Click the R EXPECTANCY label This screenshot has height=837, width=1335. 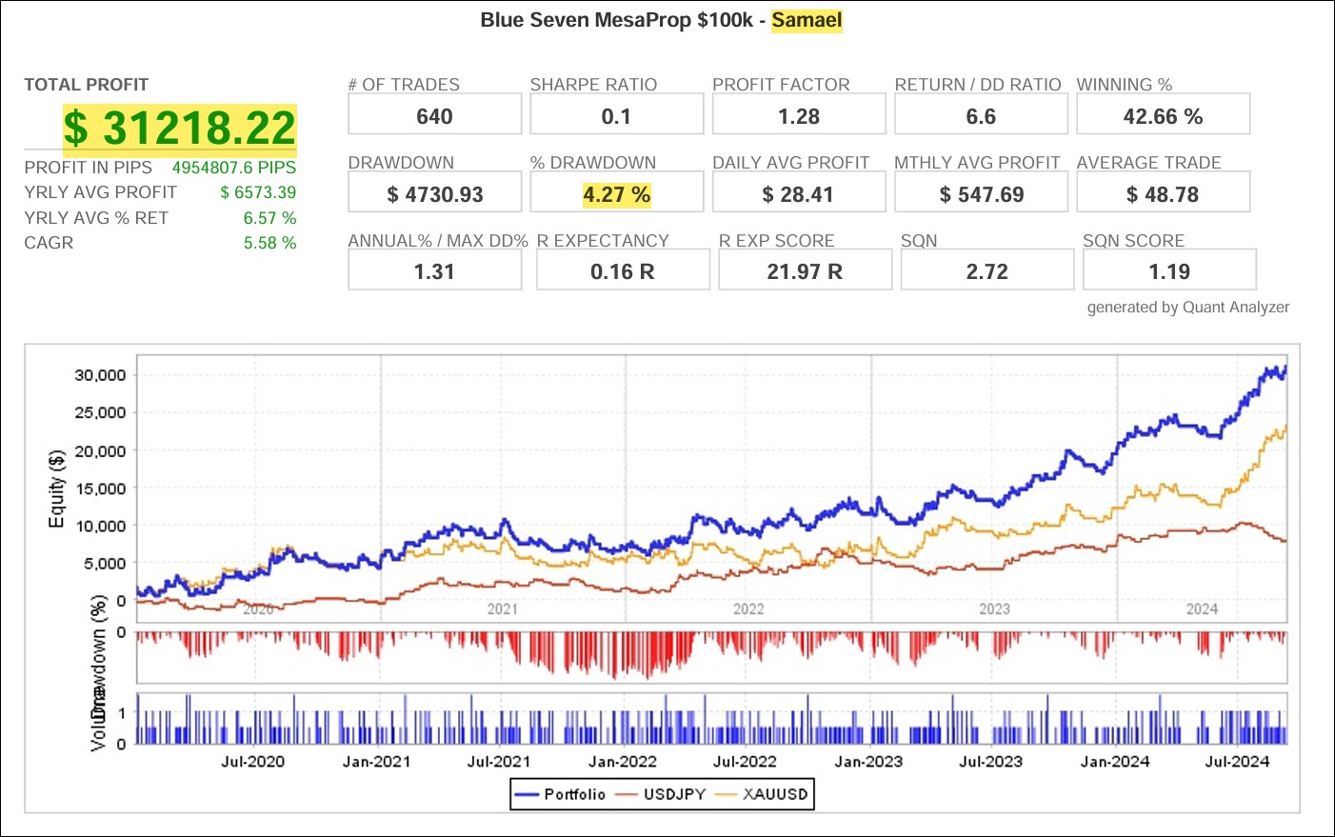603,241
